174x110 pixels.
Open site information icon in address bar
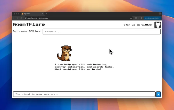tap(26, 18)
